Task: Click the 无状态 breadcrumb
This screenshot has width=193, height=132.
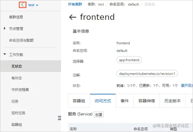Action: coord(149,4)
